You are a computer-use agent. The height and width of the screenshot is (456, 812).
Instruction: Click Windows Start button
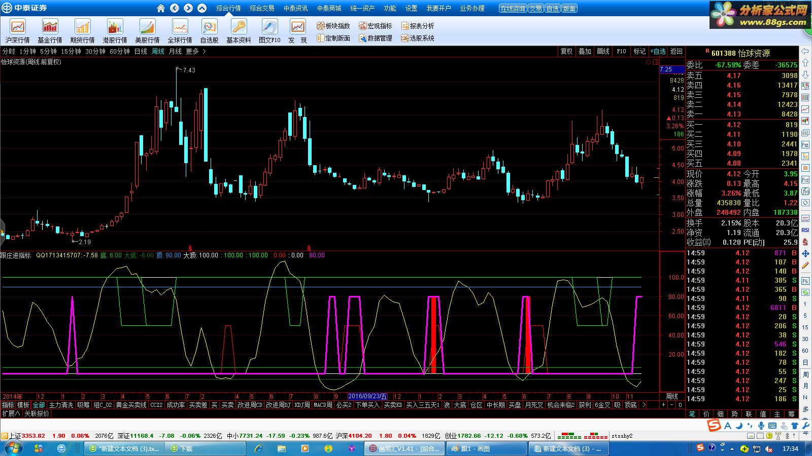click(x=12, y=448)
